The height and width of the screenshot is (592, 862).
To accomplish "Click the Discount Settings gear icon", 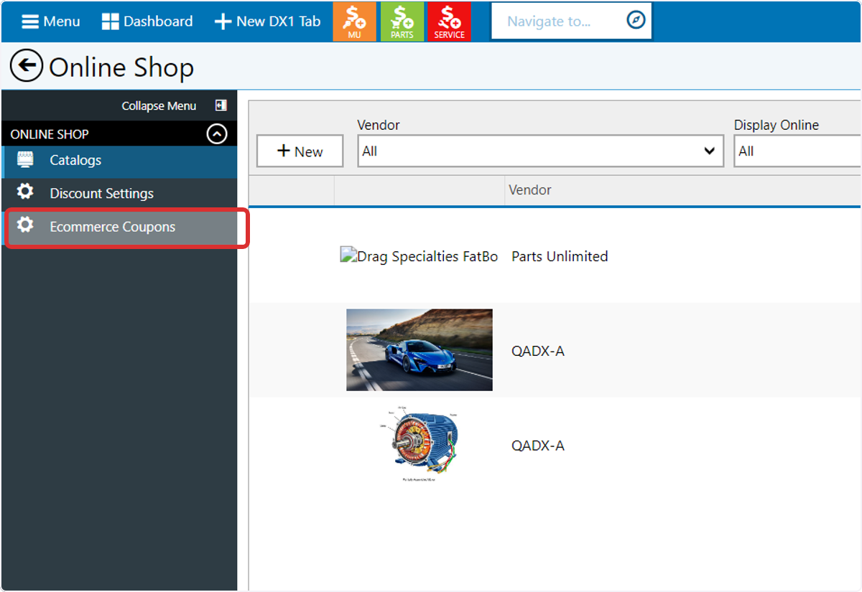I will (x=25, y=192).
